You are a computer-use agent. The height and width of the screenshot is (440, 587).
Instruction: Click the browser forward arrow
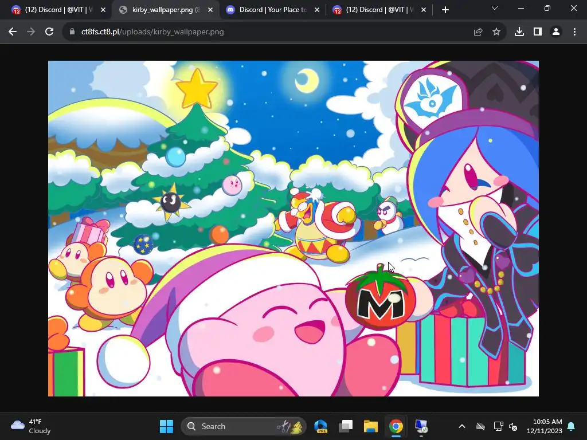(x=31, y=32)
